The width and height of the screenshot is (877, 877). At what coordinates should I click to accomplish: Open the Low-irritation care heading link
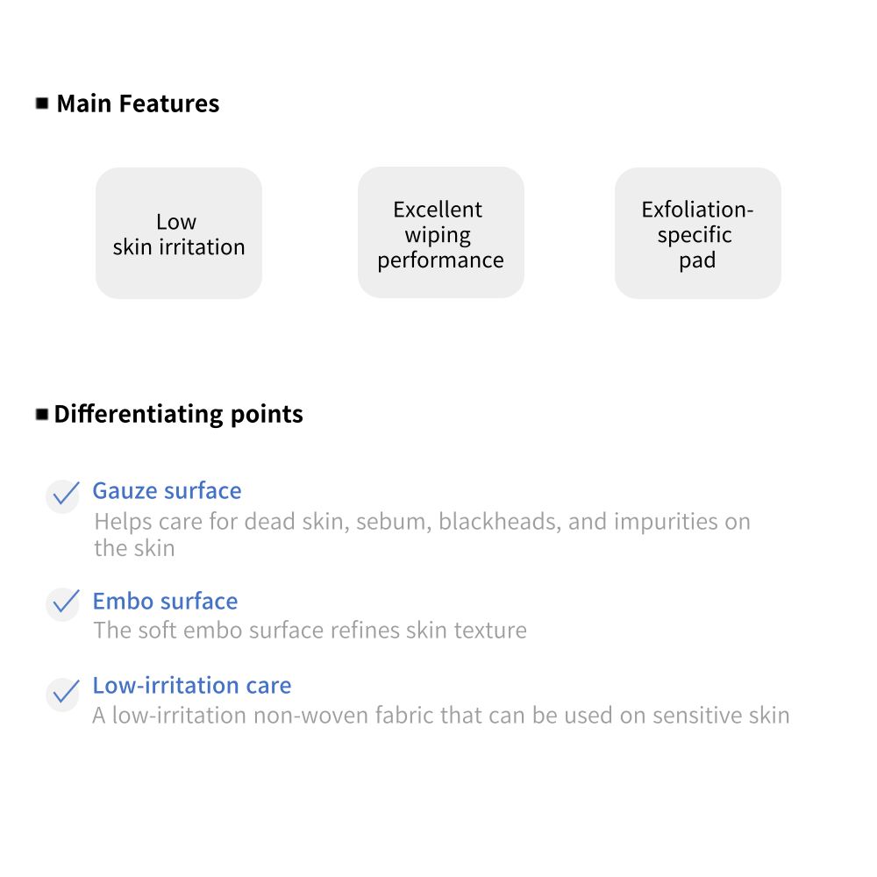click(191, 686)
